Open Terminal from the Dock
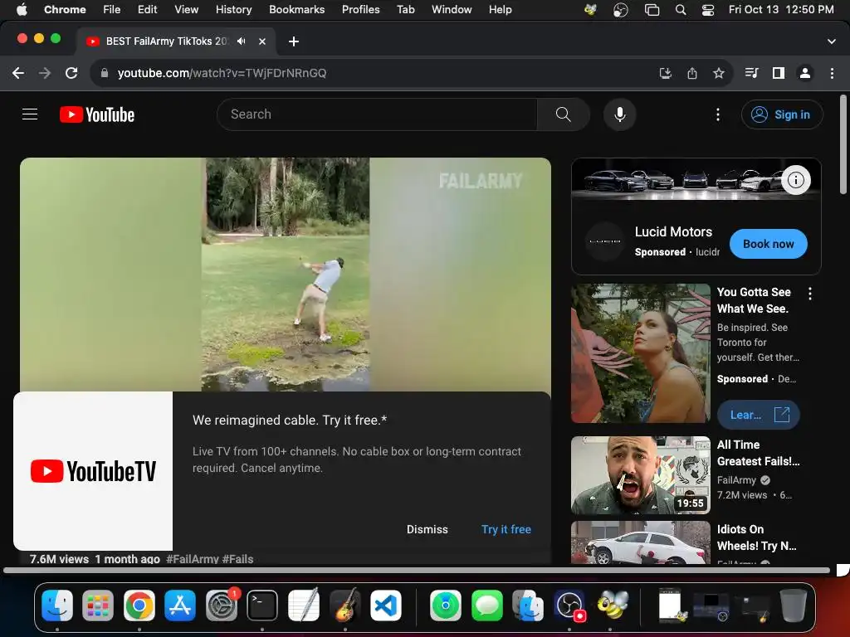This screenshot has height=637, width=850. 262,605
